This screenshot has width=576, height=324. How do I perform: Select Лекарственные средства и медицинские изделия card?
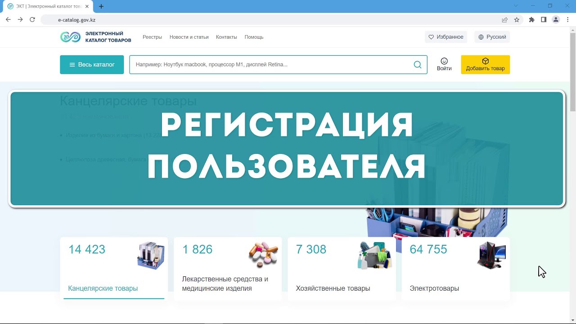click(228, 269)
